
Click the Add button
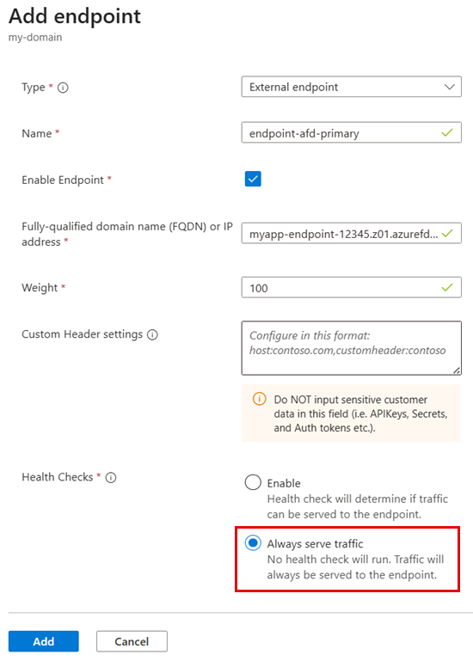tap(44, 641)
